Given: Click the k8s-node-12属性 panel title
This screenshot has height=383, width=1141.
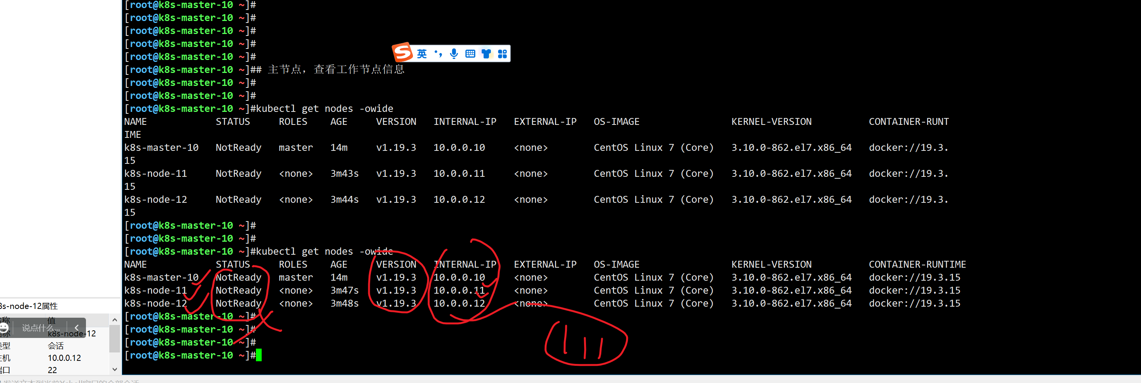Looking at the screenshot, I should pos(29,306).
